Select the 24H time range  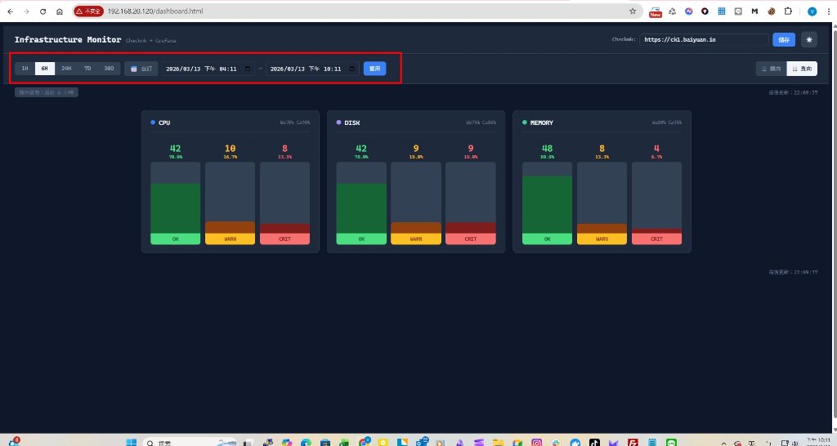click(x=66, y=69)
